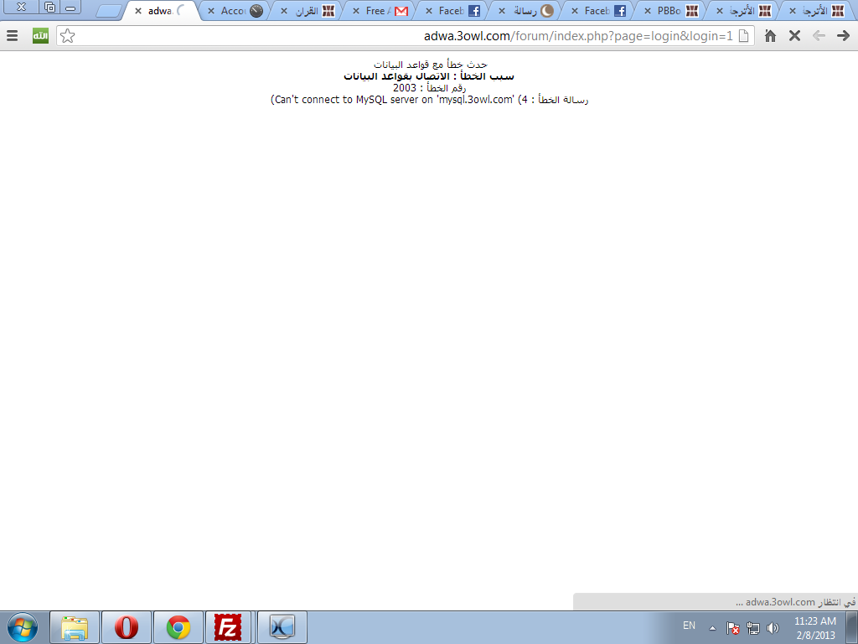The height and width of the screenshot is (644, 858).
Task: Open the clock showing 11:23 AM
Action: coord(815,628)
